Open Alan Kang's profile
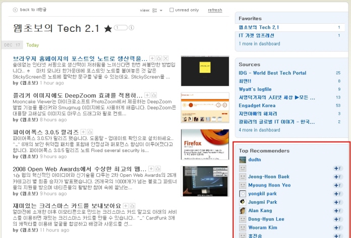This screenshot has width=351, height=238. [260, 211]
